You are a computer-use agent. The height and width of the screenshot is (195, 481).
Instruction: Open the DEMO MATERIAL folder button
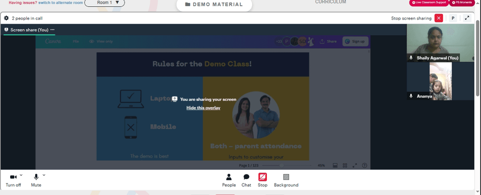(214, 5)
